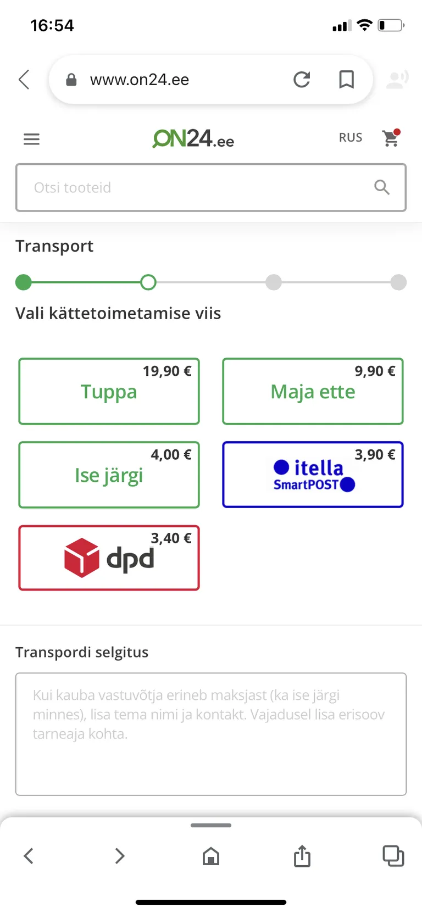Choose Maja ette delivery option
422x913 pixels.
click(x=313, y=391)
